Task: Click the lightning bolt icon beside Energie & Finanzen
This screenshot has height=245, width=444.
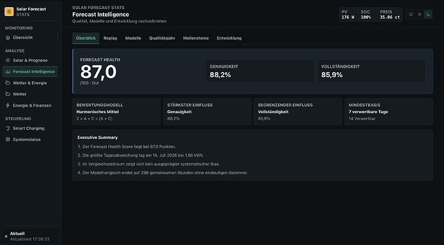Action: [8, 105]
